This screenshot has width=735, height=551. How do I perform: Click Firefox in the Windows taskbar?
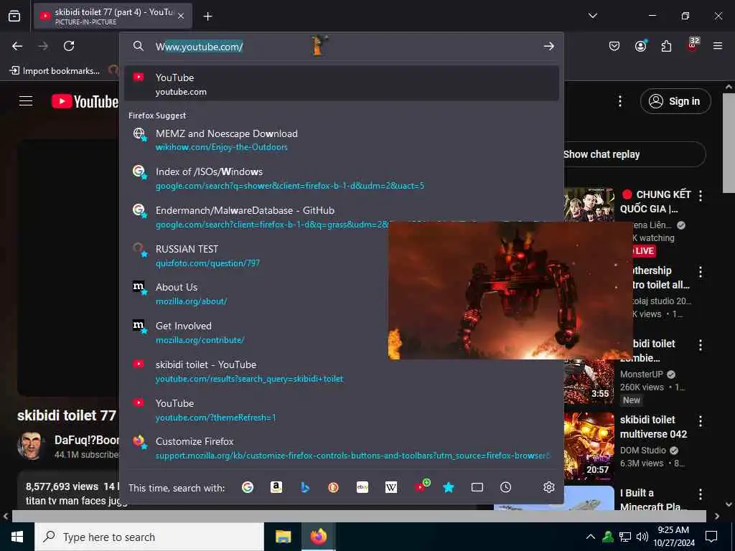[319, 537]
